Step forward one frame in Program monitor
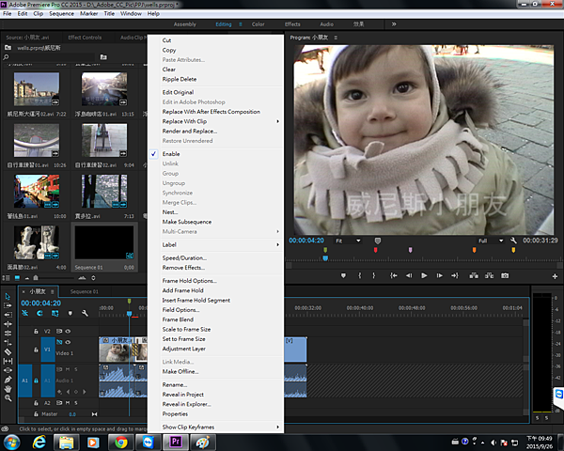The image size is (564, 451). [x=440, y=275]
